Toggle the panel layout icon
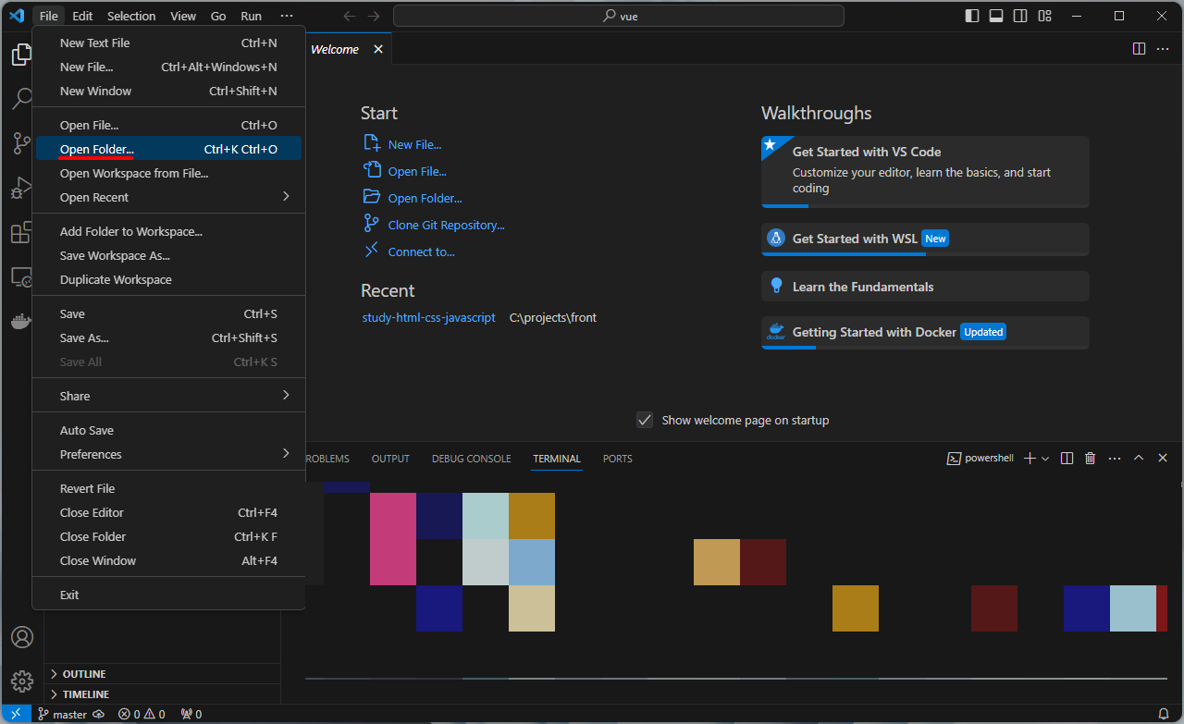 pos(996,16)
